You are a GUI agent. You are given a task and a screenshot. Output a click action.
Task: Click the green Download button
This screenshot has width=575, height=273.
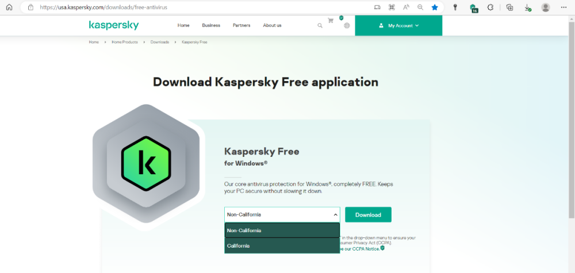pyautogui.click(x=368, y=215)
